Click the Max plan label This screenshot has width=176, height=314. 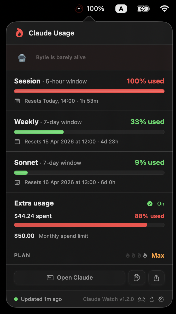coord(158,255)
